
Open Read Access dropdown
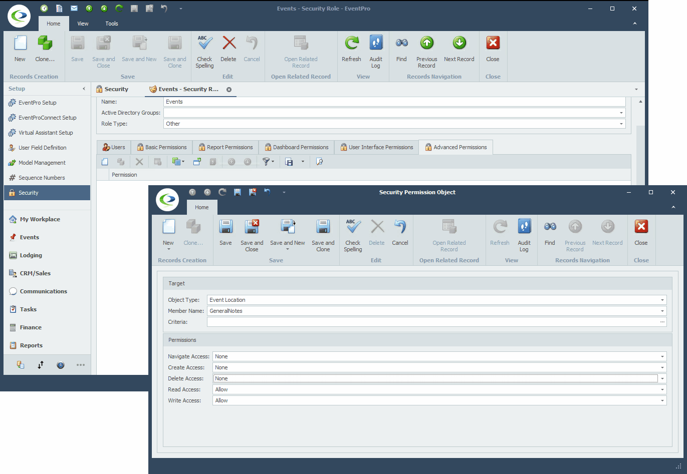(x=662, y=389)
